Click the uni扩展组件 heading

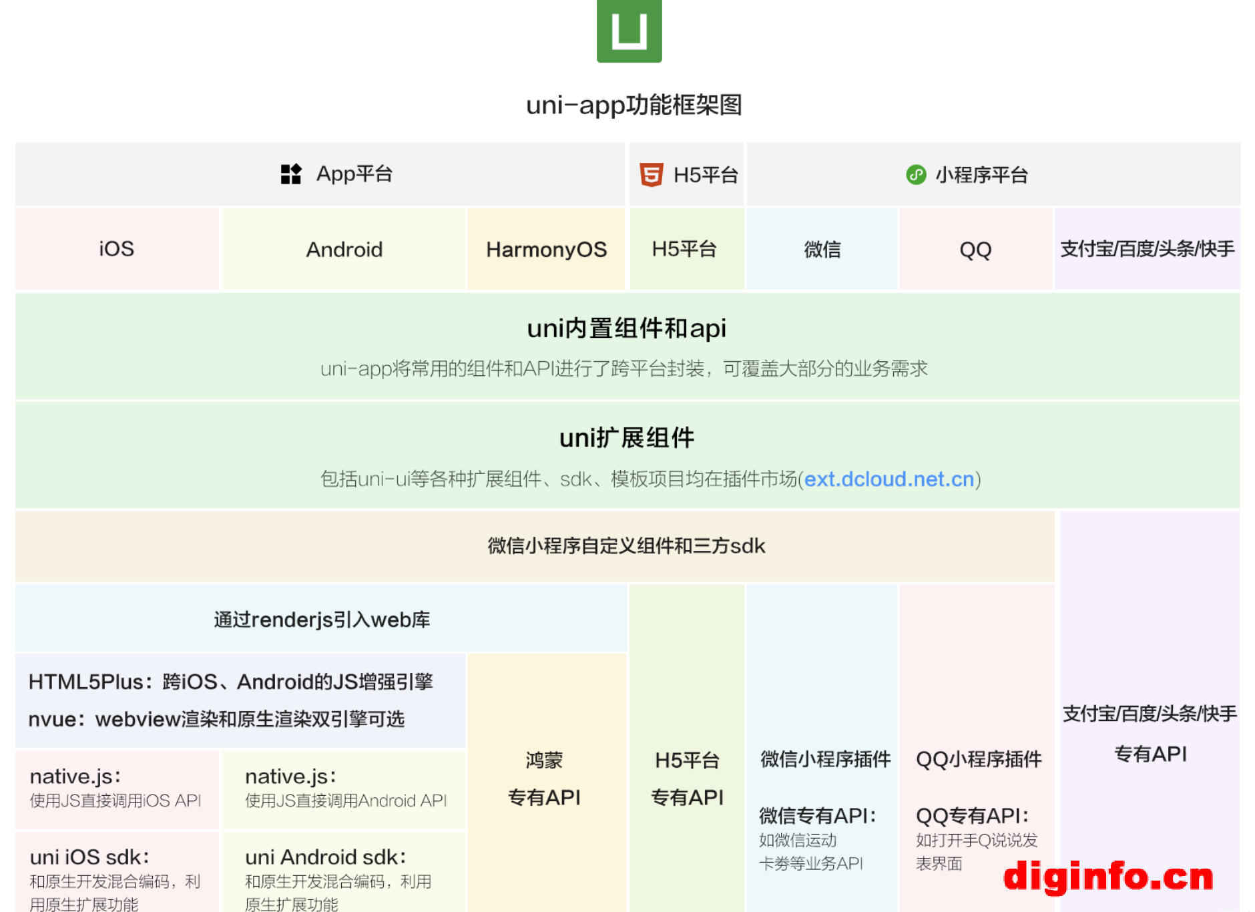point(627,438)
